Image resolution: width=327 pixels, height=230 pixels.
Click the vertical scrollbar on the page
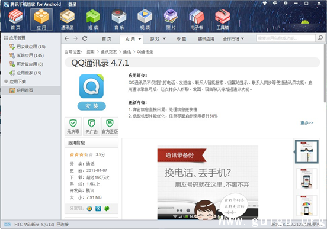325,73
